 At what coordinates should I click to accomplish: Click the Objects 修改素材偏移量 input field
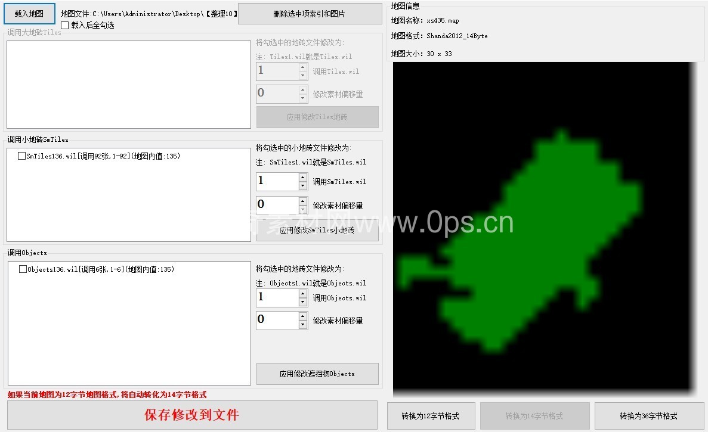tap(277, 321)
